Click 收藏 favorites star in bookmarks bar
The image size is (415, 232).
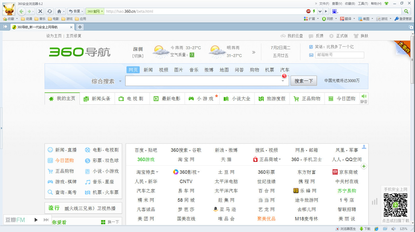9,19
